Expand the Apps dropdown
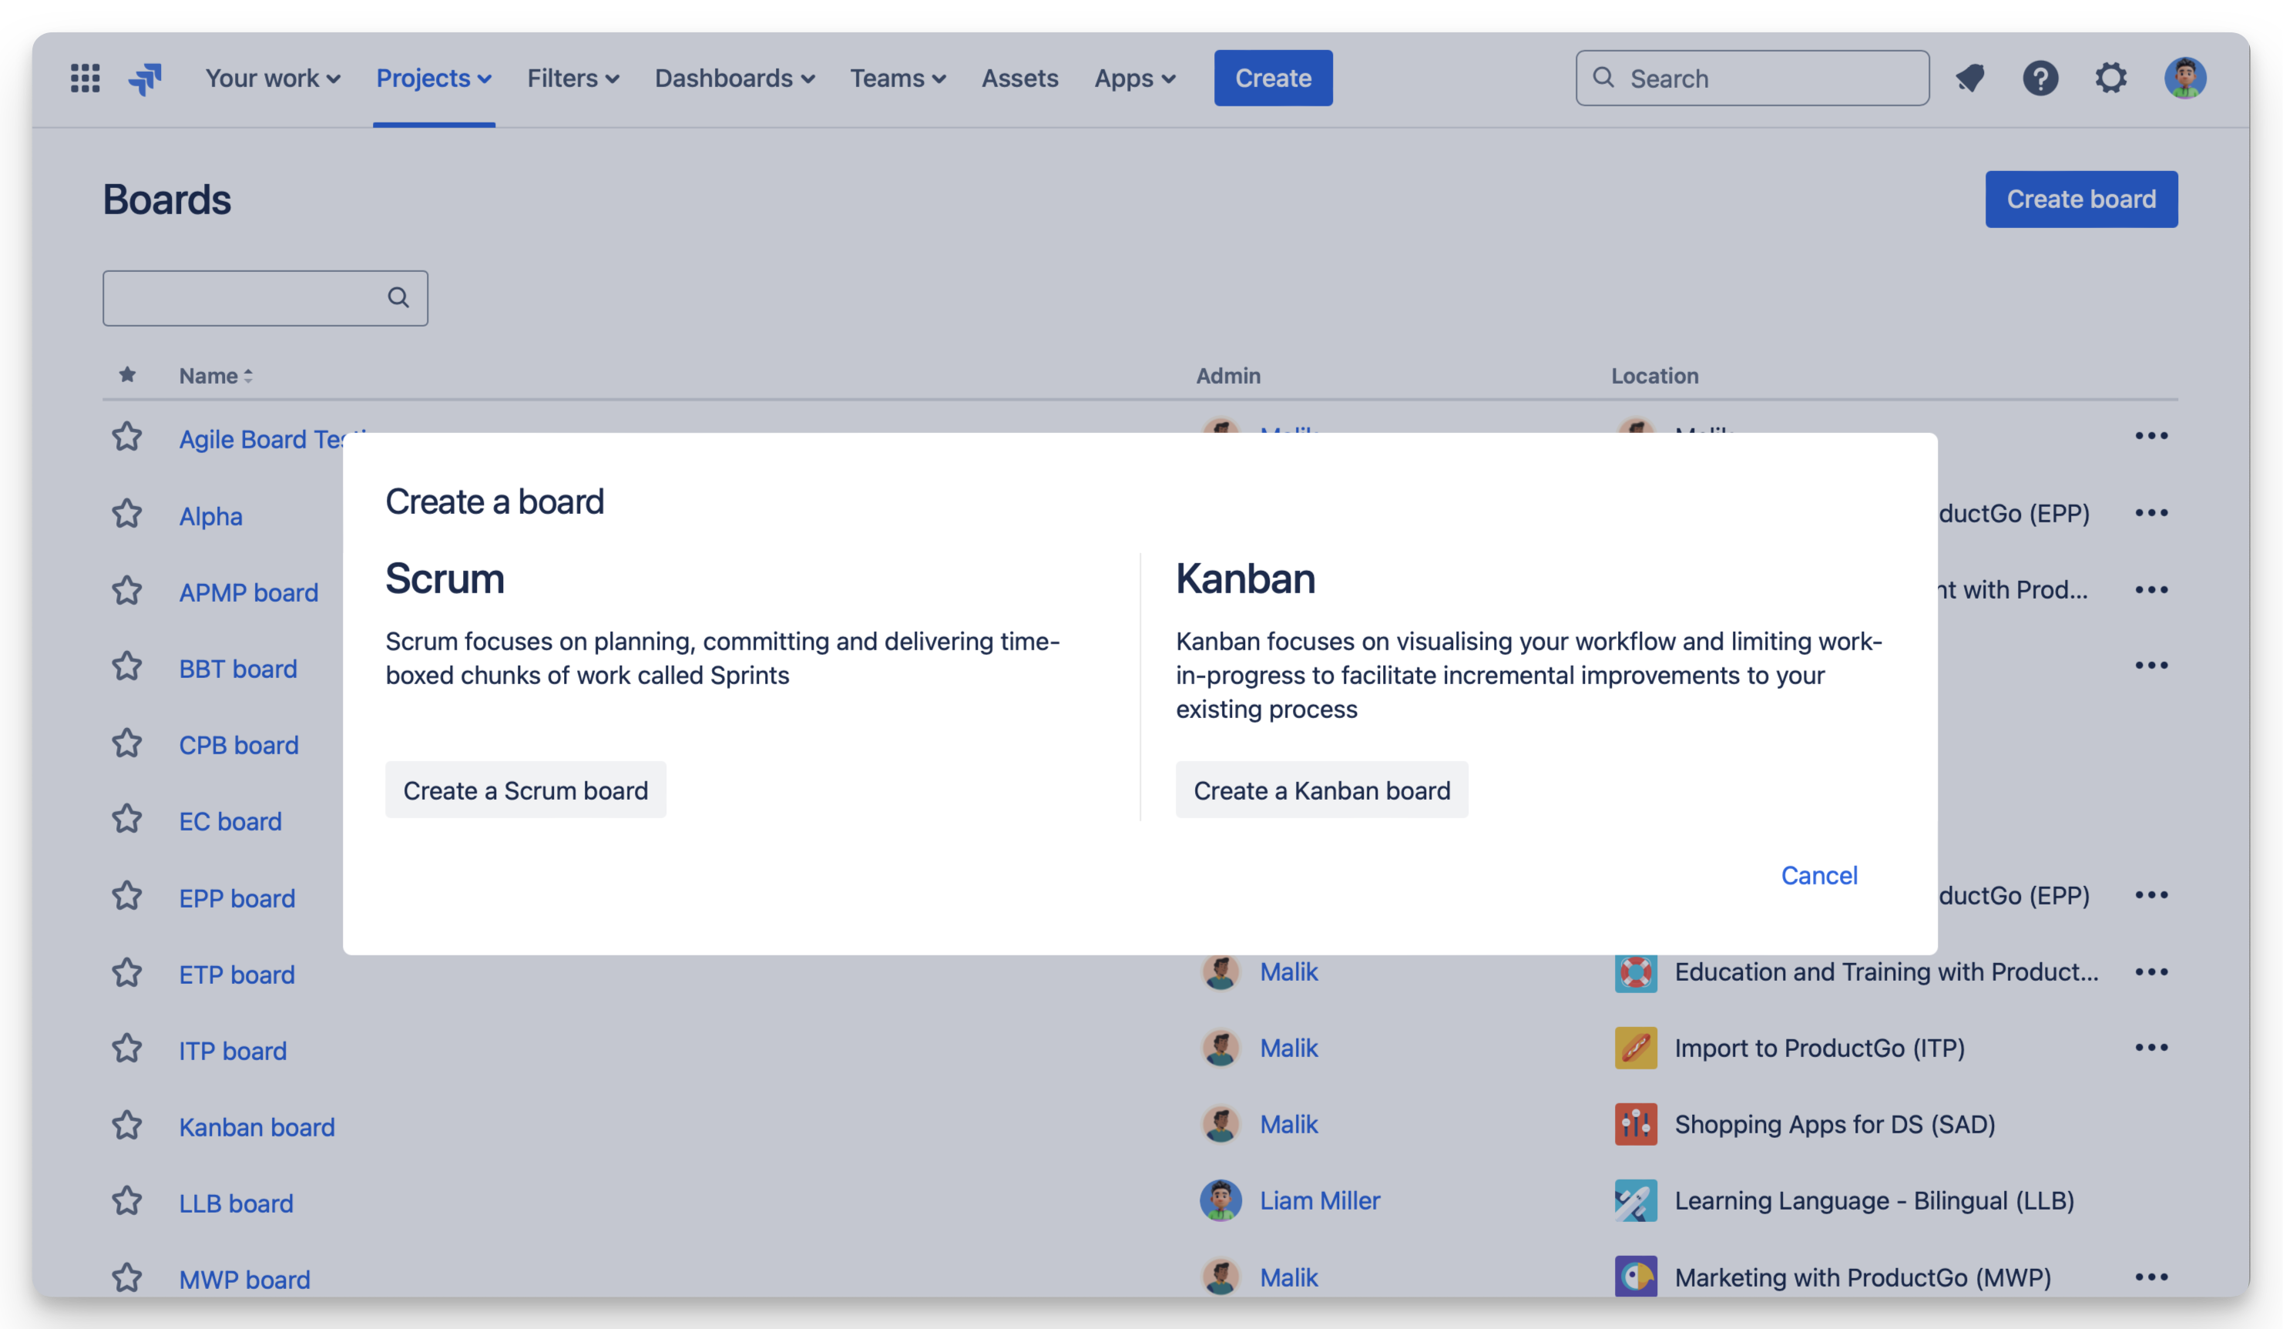This screenshot has width=2283, height=1329. (1134, 78)
